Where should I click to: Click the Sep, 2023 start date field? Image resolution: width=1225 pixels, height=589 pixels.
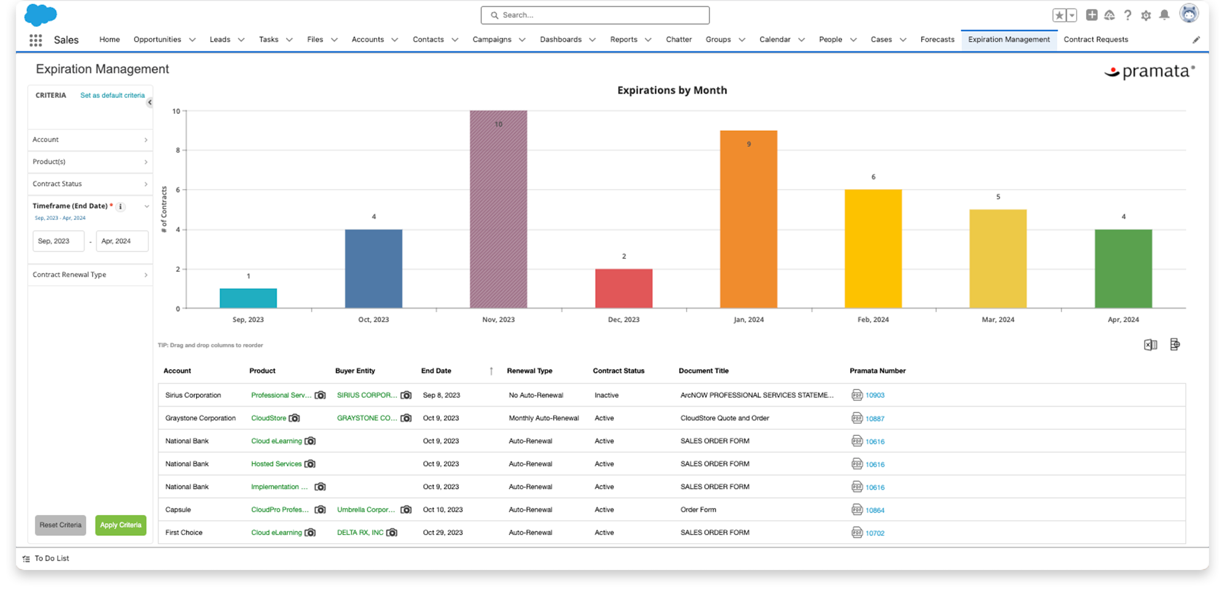tap(58, 241)
